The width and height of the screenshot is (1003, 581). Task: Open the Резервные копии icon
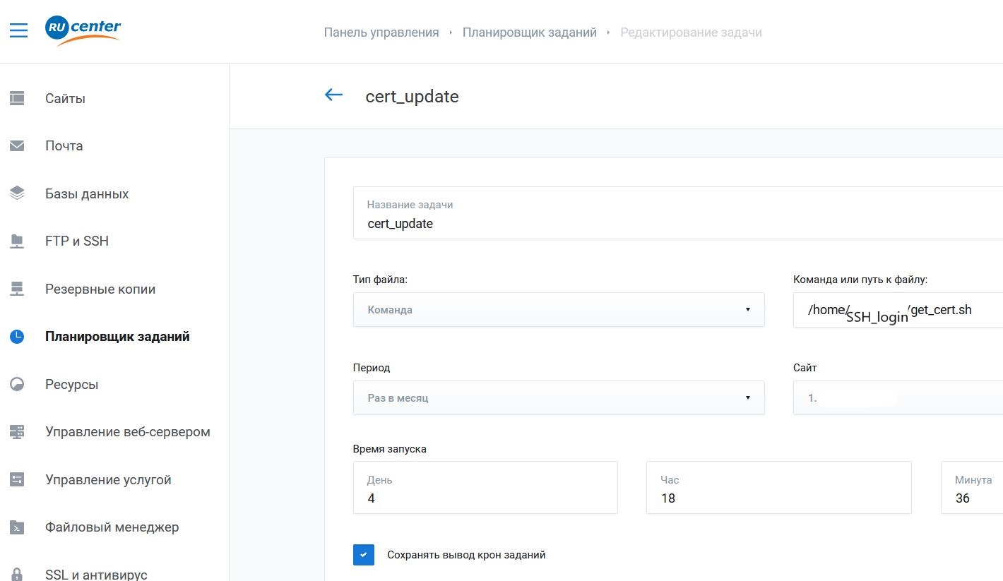point(17,289)
